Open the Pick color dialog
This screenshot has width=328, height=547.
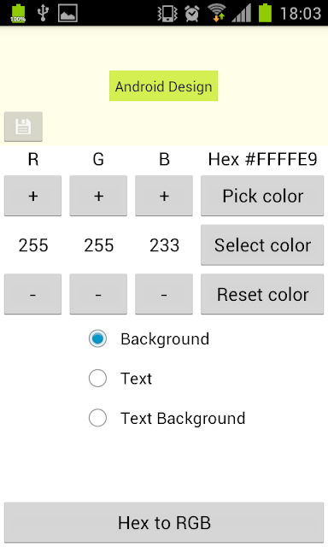coord(262,196)
